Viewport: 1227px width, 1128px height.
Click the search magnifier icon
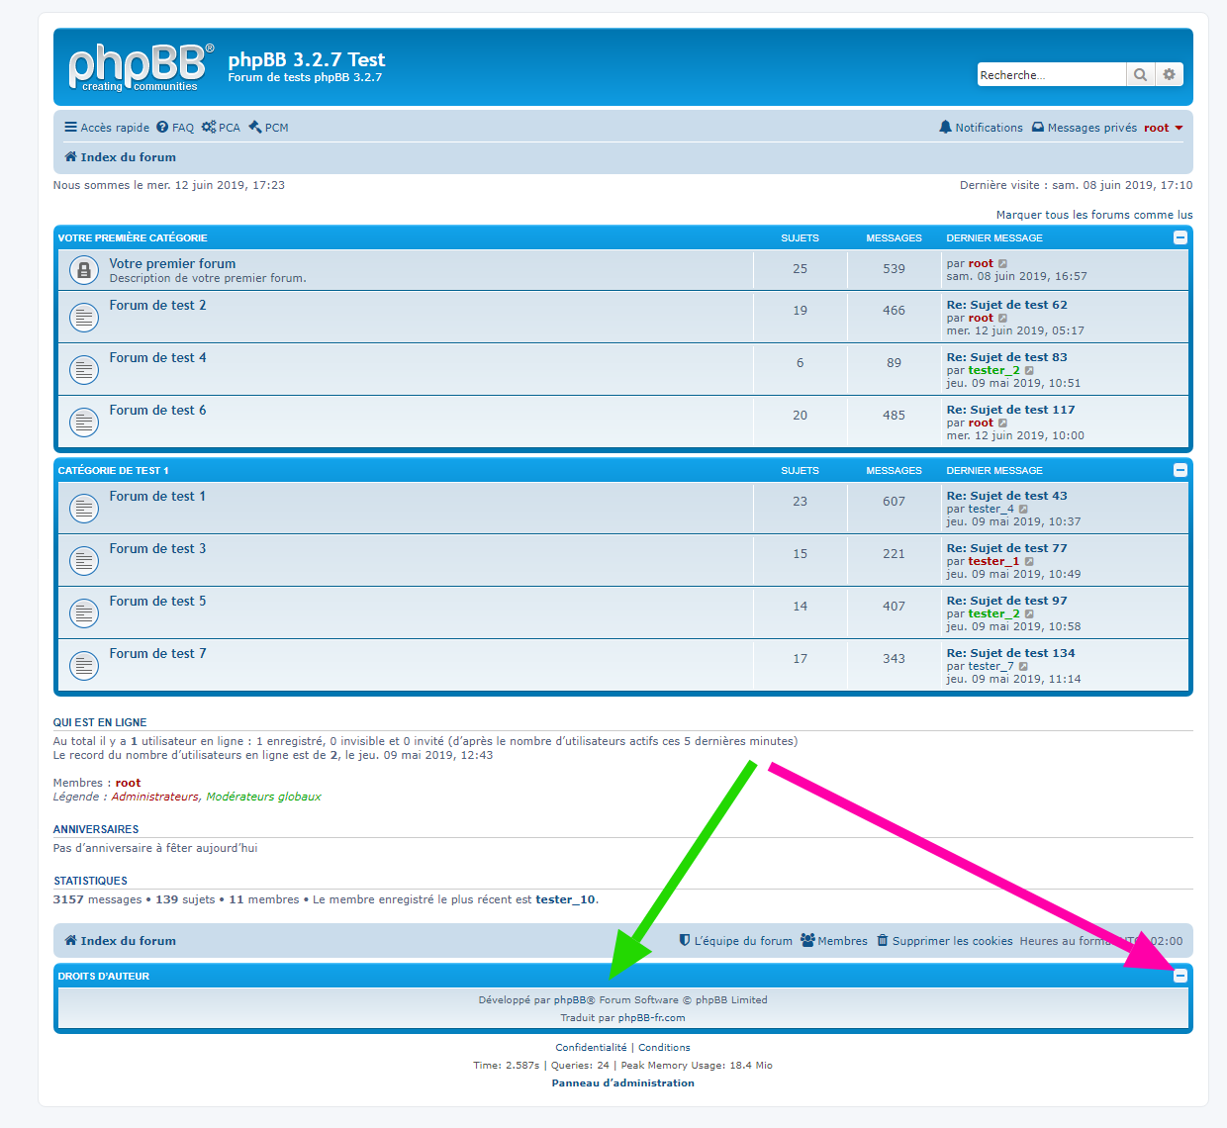pos(1140,75)
